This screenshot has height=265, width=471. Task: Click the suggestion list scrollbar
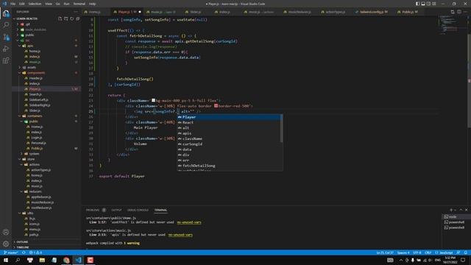(x=281, y=129)
